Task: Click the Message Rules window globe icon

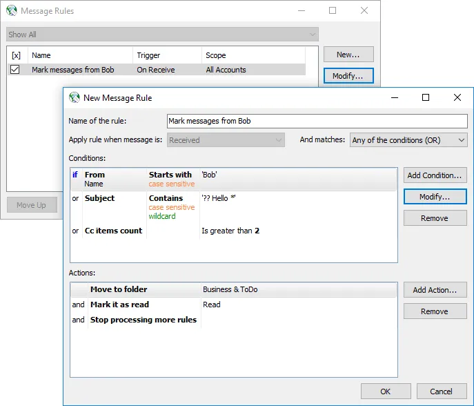Action: 12,11
